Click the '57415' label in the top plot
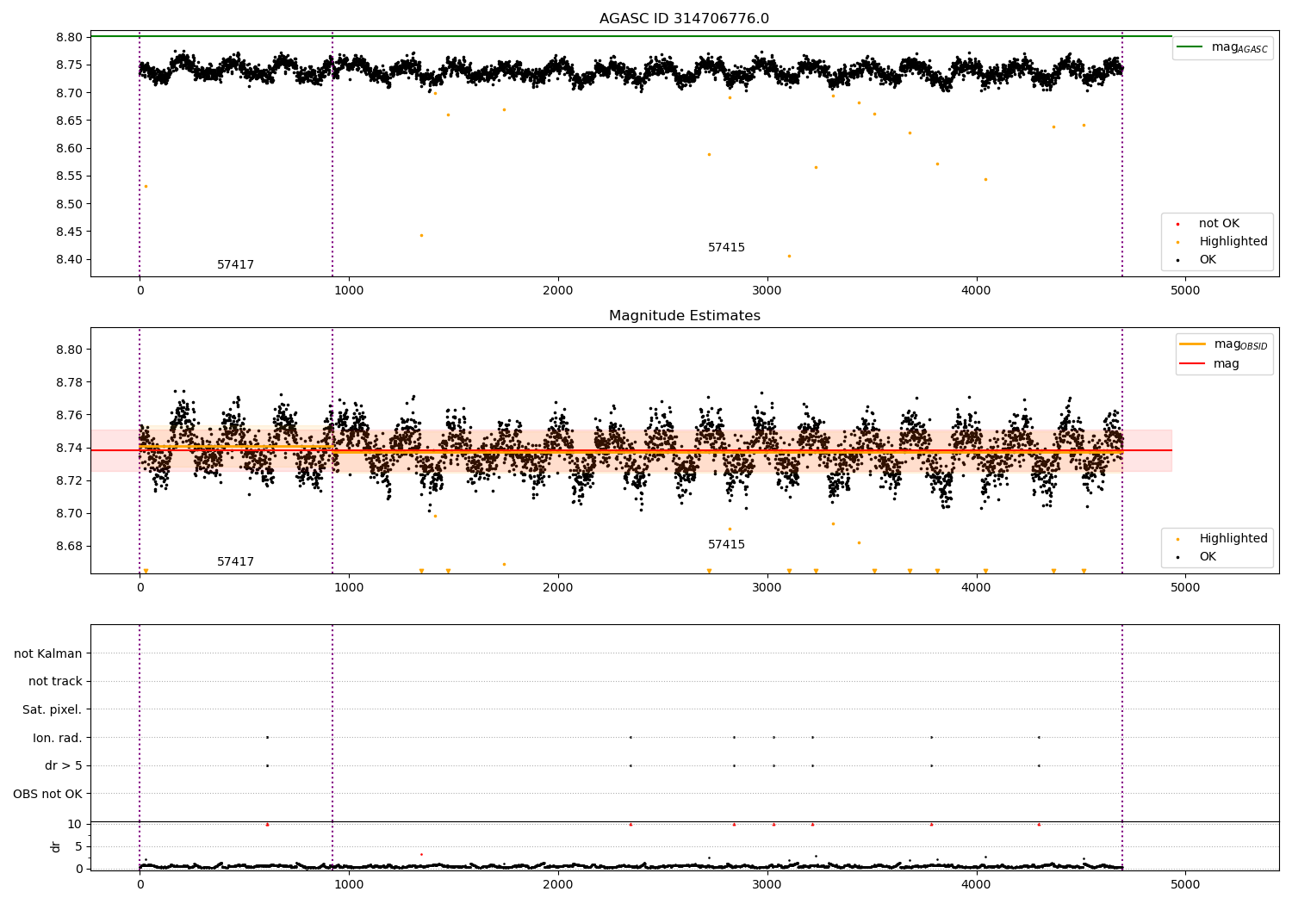The image size is (1292, 904). tap(726, 248)
